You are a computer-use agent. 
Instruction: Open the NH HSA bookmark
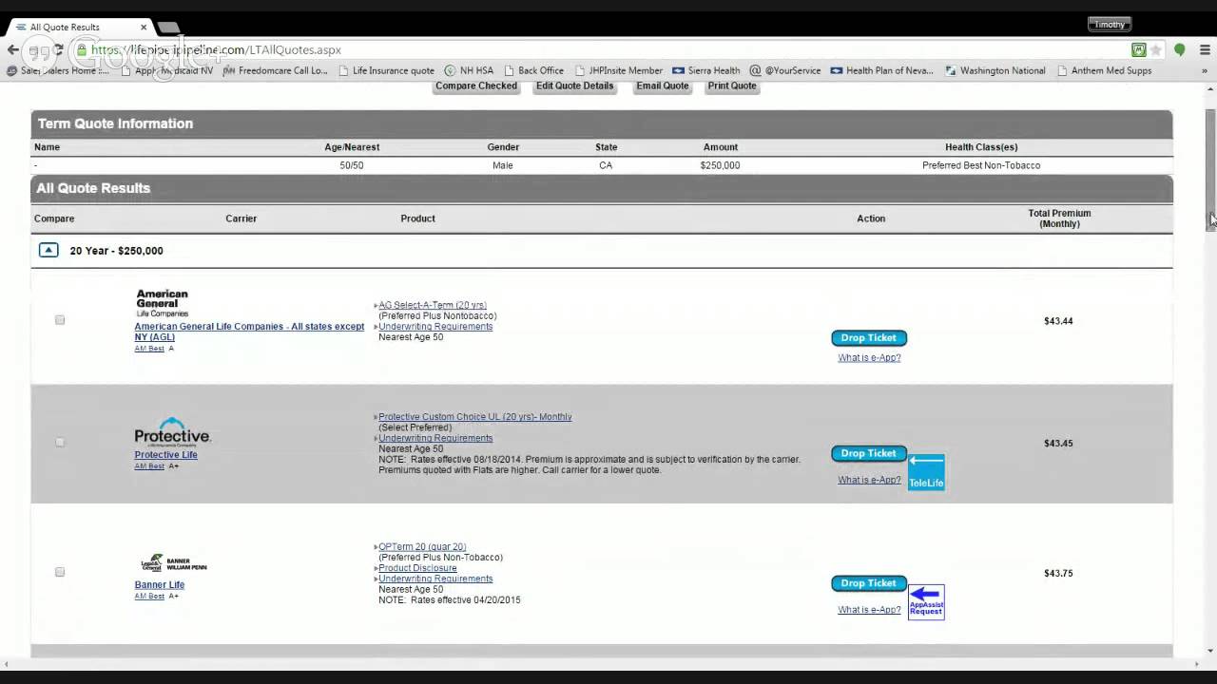coord(469,70)
